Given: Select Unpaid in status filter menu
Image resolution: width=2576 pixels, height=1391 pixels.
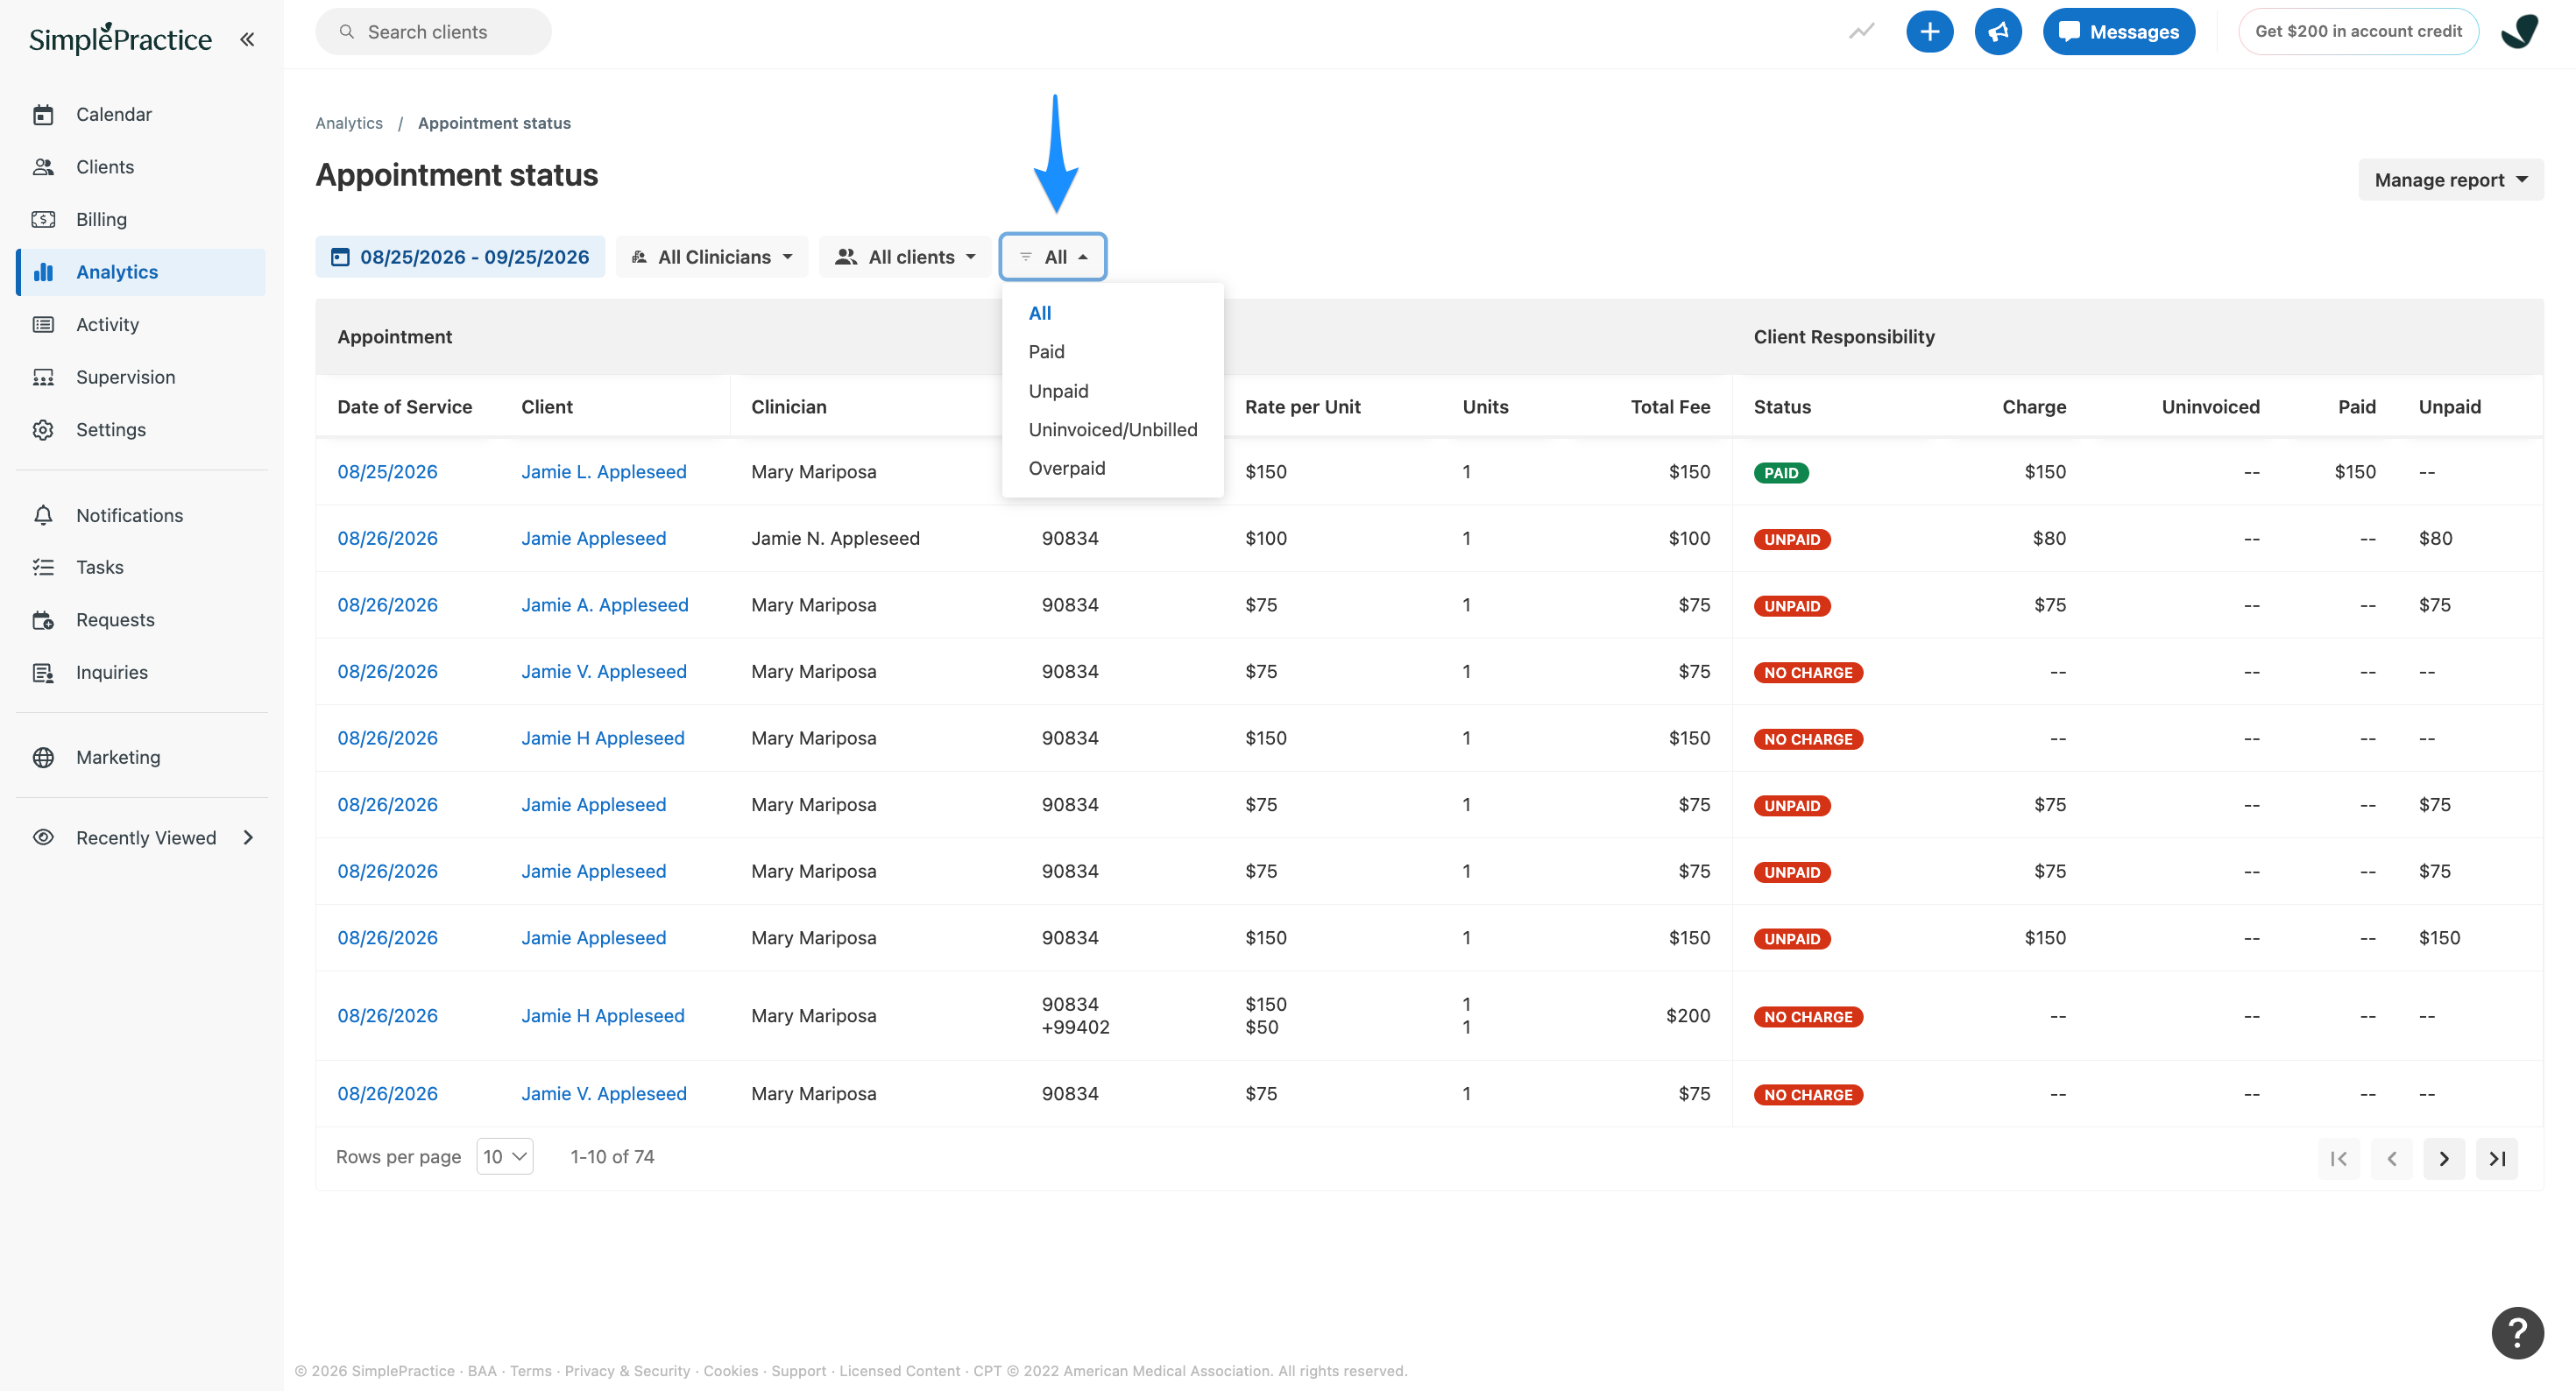Looking at the screenshot, I should click(x=1058, y=391).
